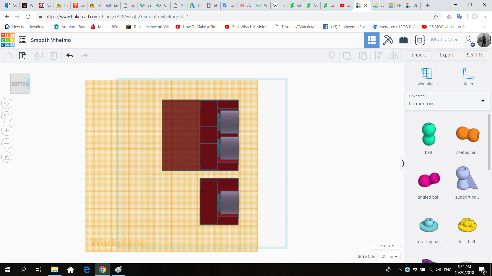Viewport: 492px width, 276px height.
Task: Open the Align tool
Action: pos(378,55)
